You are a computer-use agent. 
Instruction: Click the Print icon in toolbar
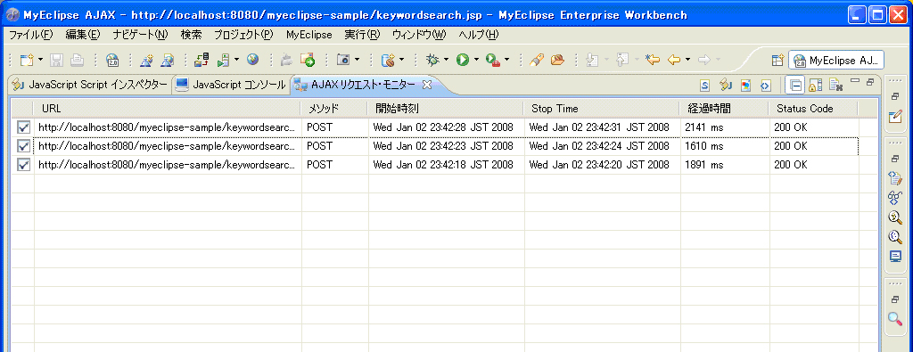(78, 60)
